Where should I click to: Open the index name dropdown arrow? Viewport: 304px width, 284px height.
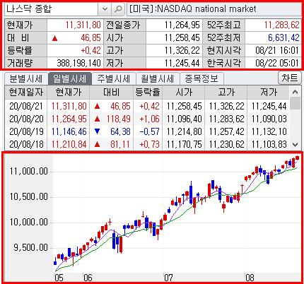point(105,9)
